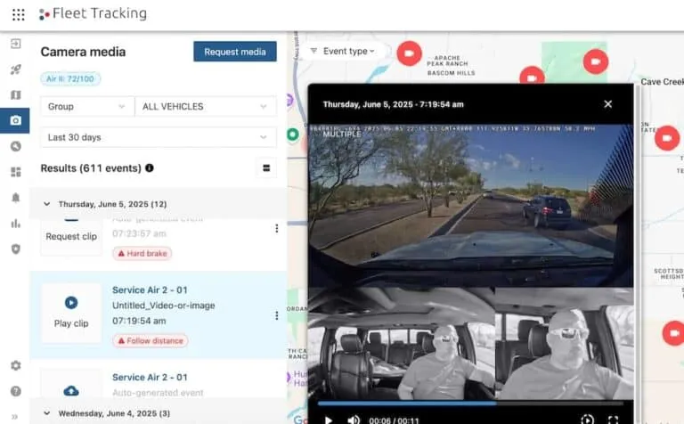Open the alerts bell sidebar icon
684x424 pixels.
click(16, 198)
